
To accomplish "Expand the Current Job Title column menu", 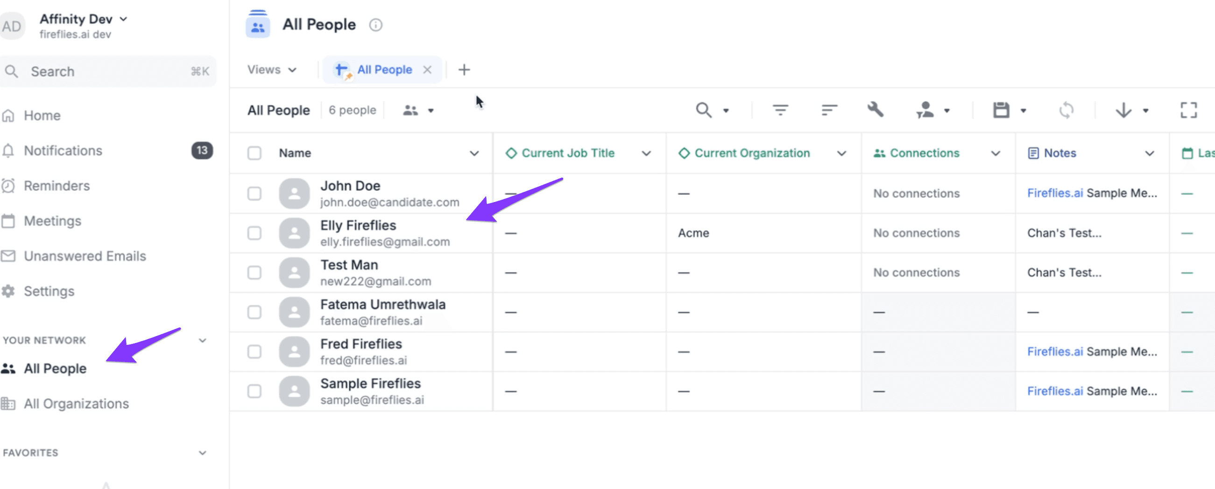I will tap(646, 154).
